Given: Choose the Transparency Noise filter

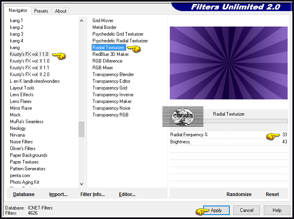Looking at the screenshot, I should tap(111, 108).
